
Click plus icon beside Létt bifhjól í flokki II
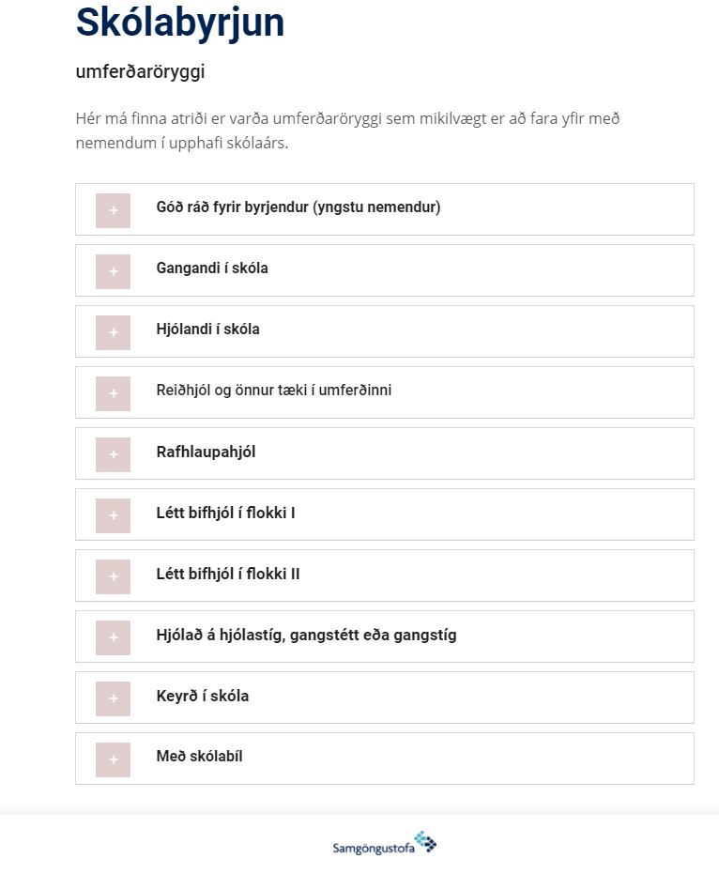[114, 577]
